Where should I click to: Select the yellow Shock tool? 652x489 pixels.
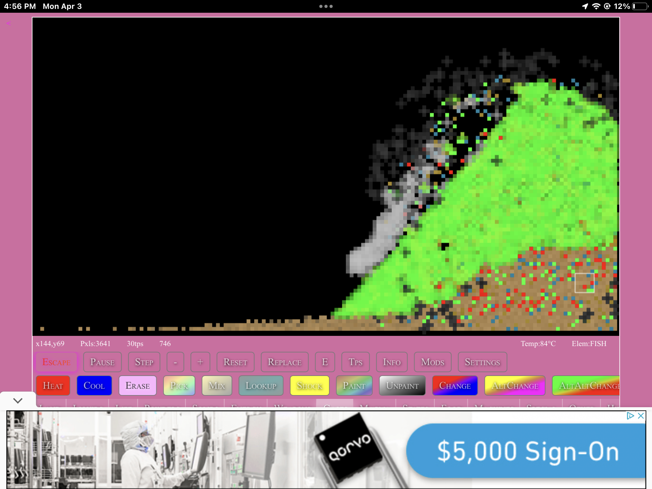[309, 386]
